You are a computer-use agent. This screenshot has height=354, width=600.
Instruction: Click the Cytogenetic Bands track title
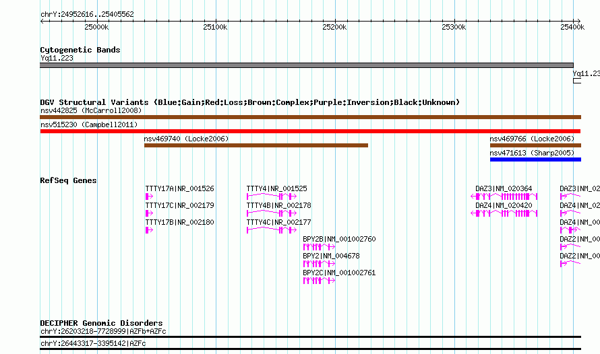click(x=80, y=50)
